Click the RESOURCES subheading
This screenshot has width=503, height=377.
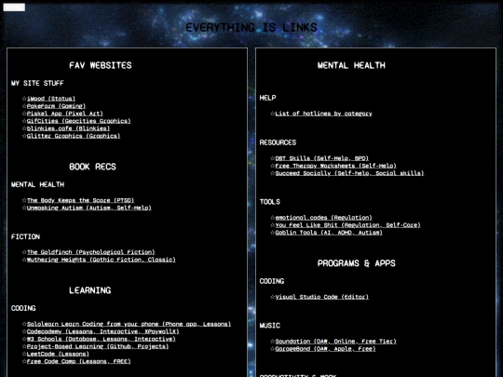click(x=278, y=142)
